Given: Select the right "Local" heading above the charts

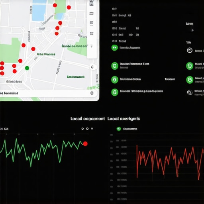Looking at the screenshot, I should click(x=113, y=119).
